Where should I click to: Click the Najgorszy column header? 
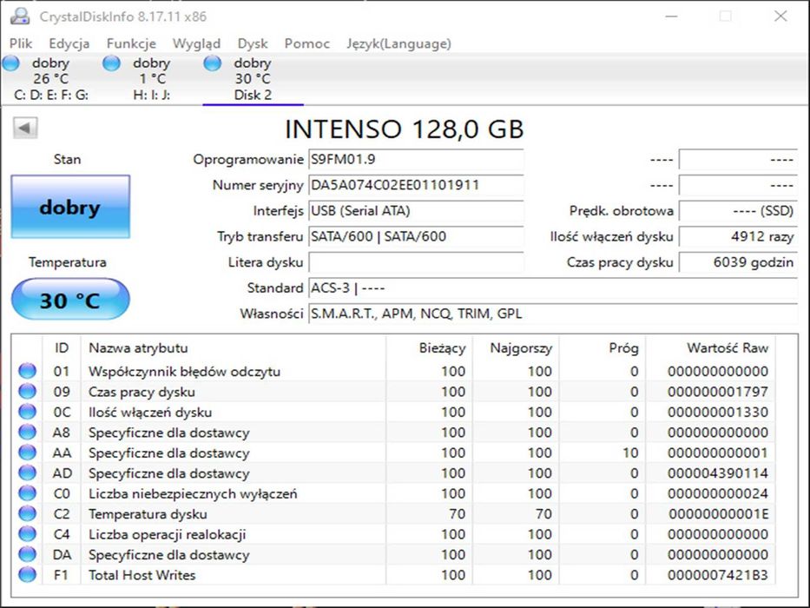(x=516, y=348)
